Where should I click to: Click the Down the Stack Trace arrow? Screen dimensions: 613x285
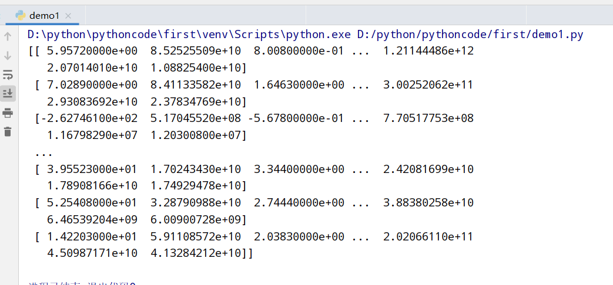point(8,56)
